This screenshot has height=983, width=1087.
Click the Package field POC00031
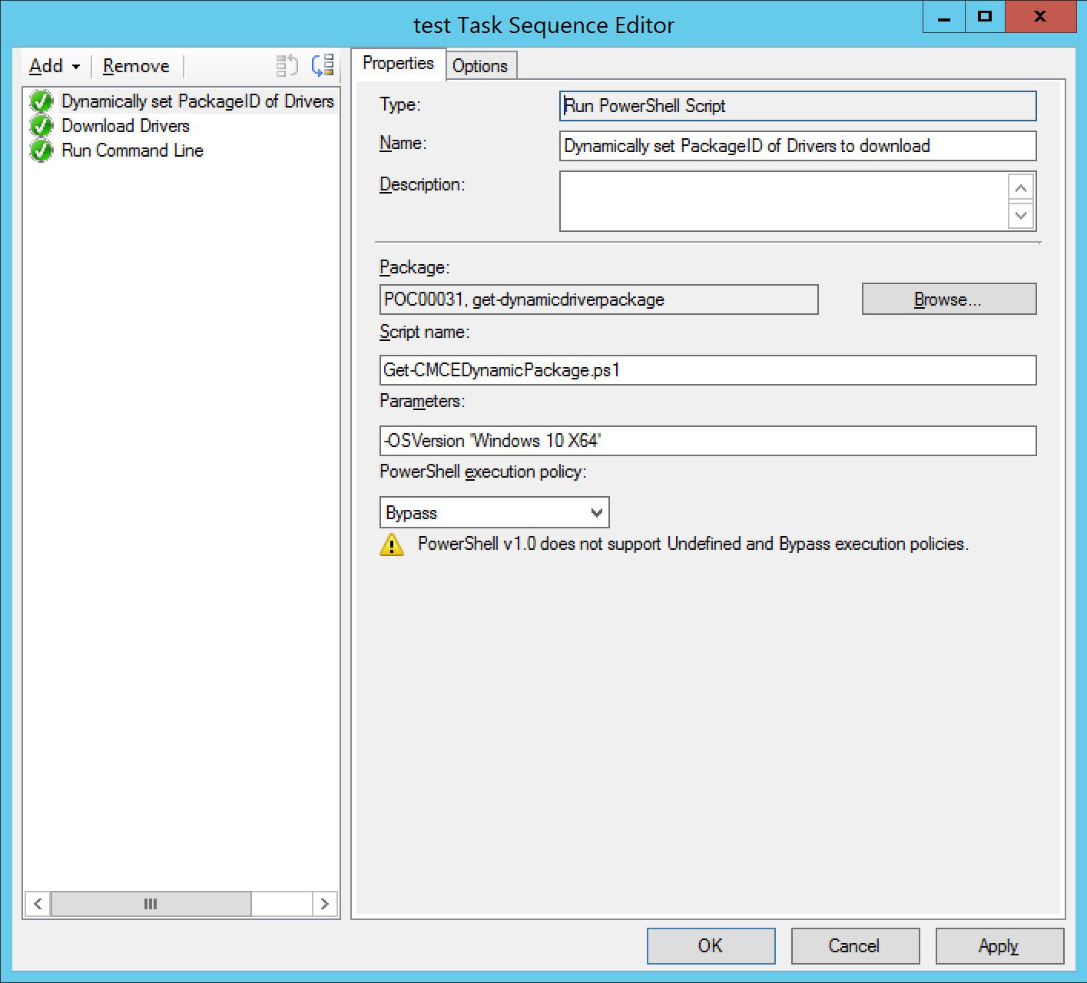599,300
